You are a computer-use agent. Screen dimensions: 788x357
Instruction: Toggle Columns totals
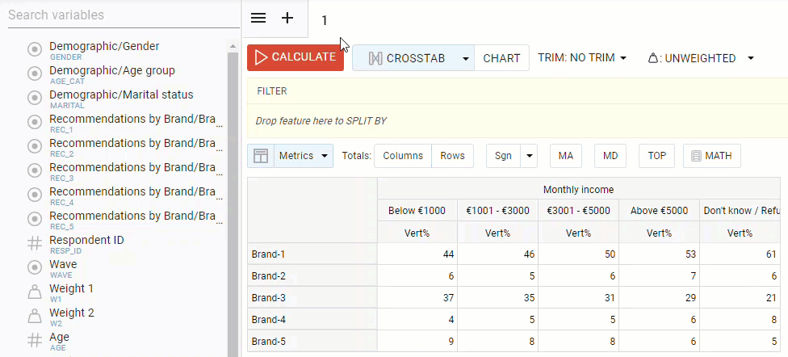pyautogui.click(x=402, y=156)
